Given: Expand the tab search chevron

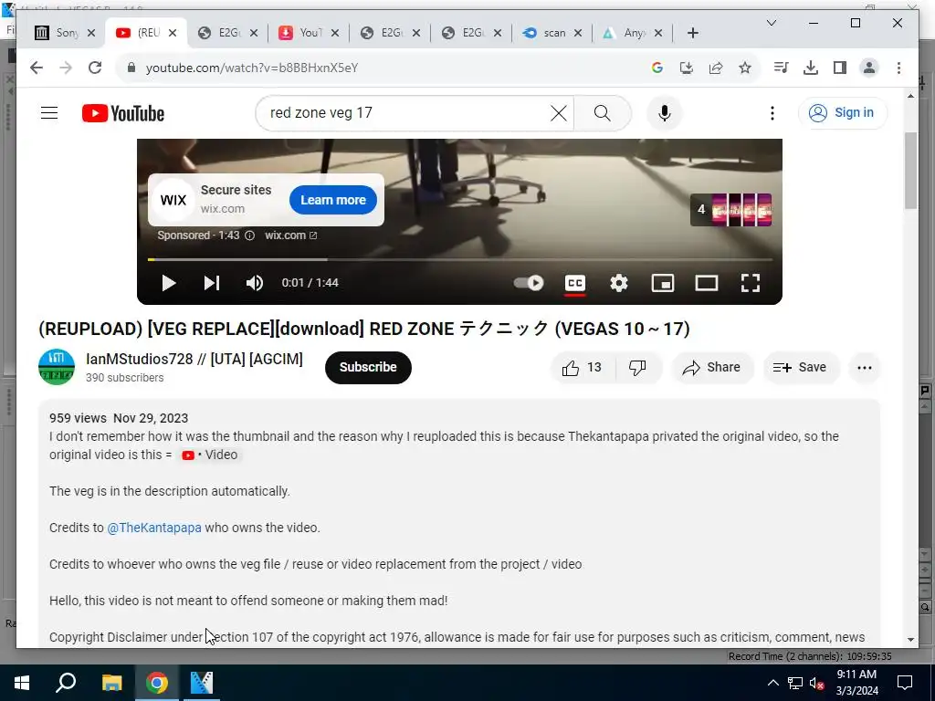Looking at the screenshot, I should pyautogui.click(x=772, y=23).
